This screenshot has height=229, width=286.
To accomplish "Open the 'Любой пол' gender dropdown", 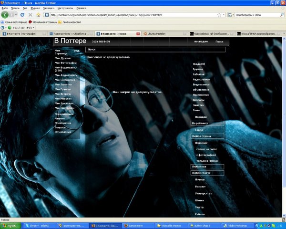I will [207, 167].
